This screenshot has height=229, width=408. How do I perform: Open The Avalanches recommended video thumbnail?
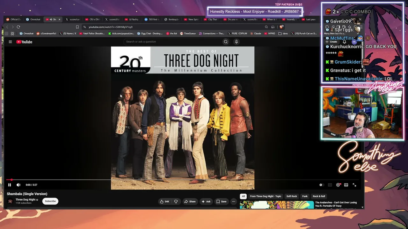277,205
